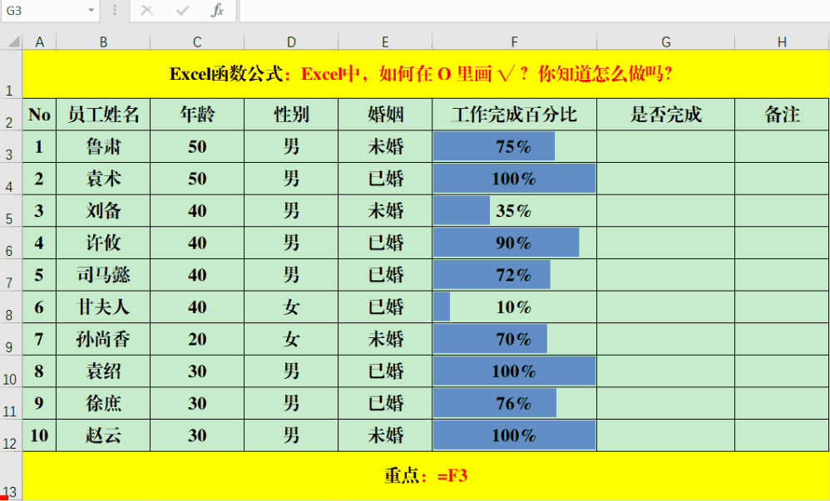Click the Insert Function fx icon
The width and height of the screenshot is (830, 501).
pos(217,10)
